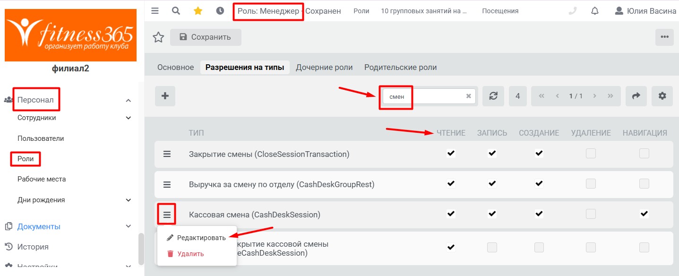Open Юлия Васина user profile menu

tap(645, 11)
